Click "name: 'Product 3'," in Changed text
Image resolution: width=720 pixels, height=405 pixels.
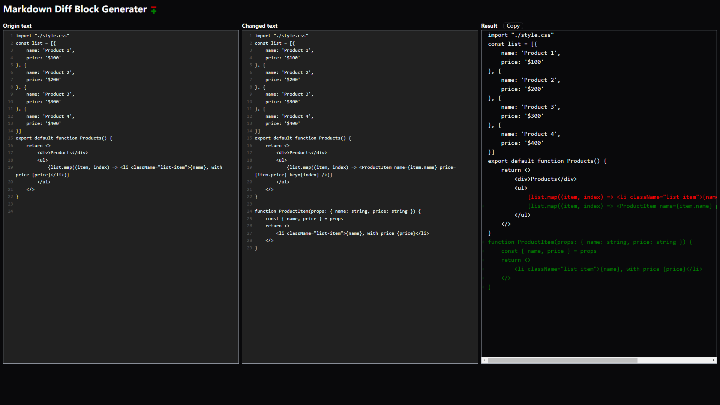coord(289,94)
